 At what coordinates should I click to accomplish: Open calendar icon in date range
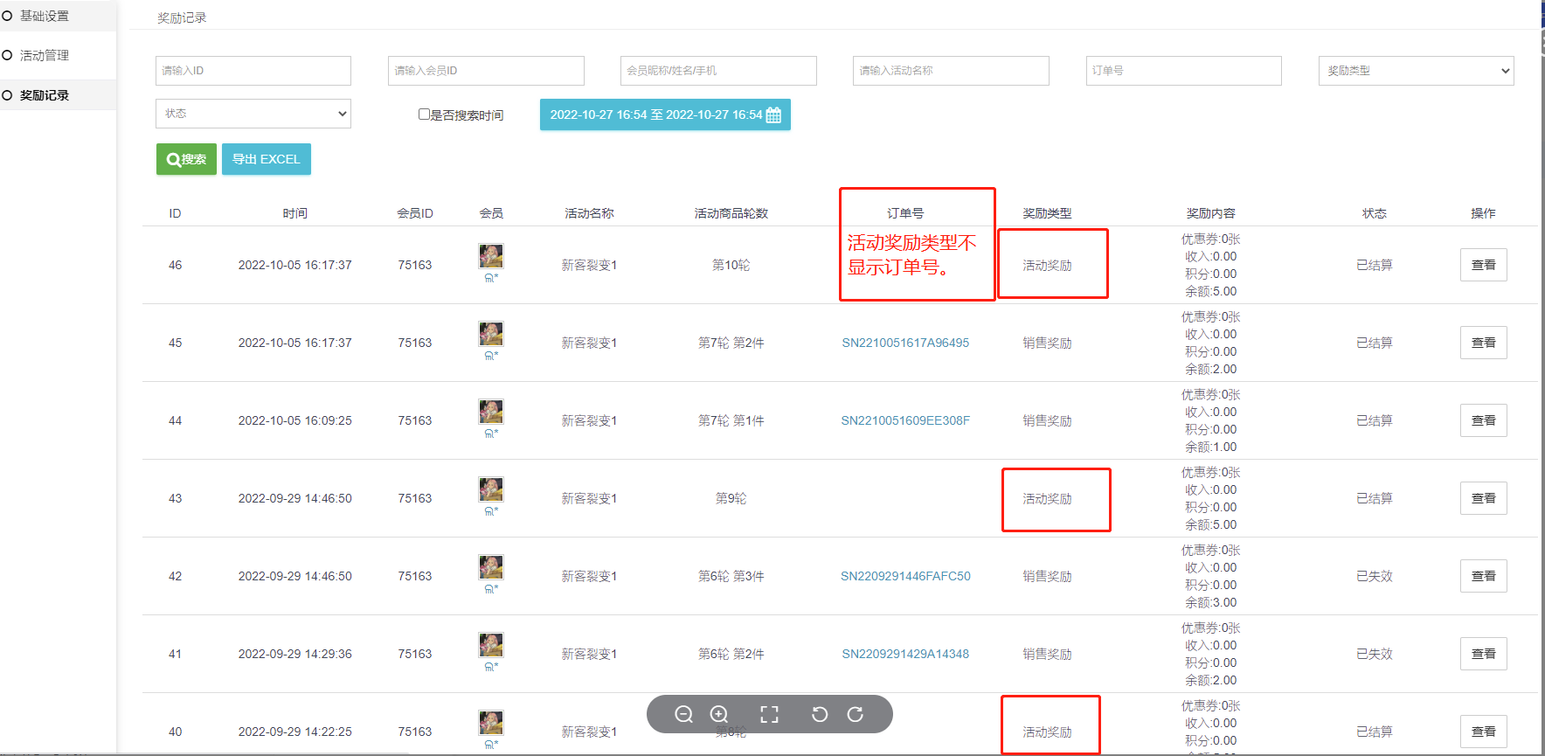(773, 115)
